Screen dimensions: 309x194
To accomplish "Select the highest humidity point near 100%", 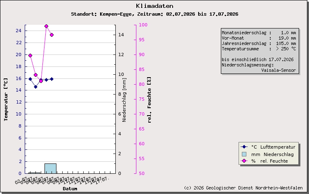I will (46, 26).
